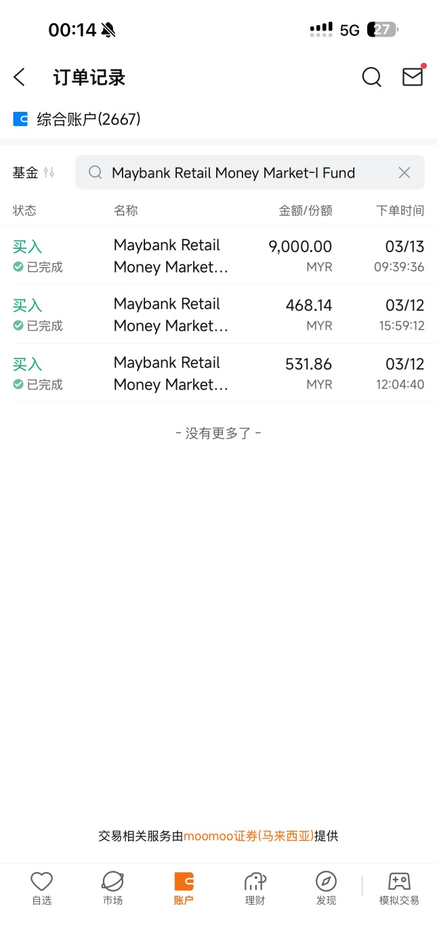
Task: Tap the 综合账户 account wallet icon
Action: coord(20,119)
